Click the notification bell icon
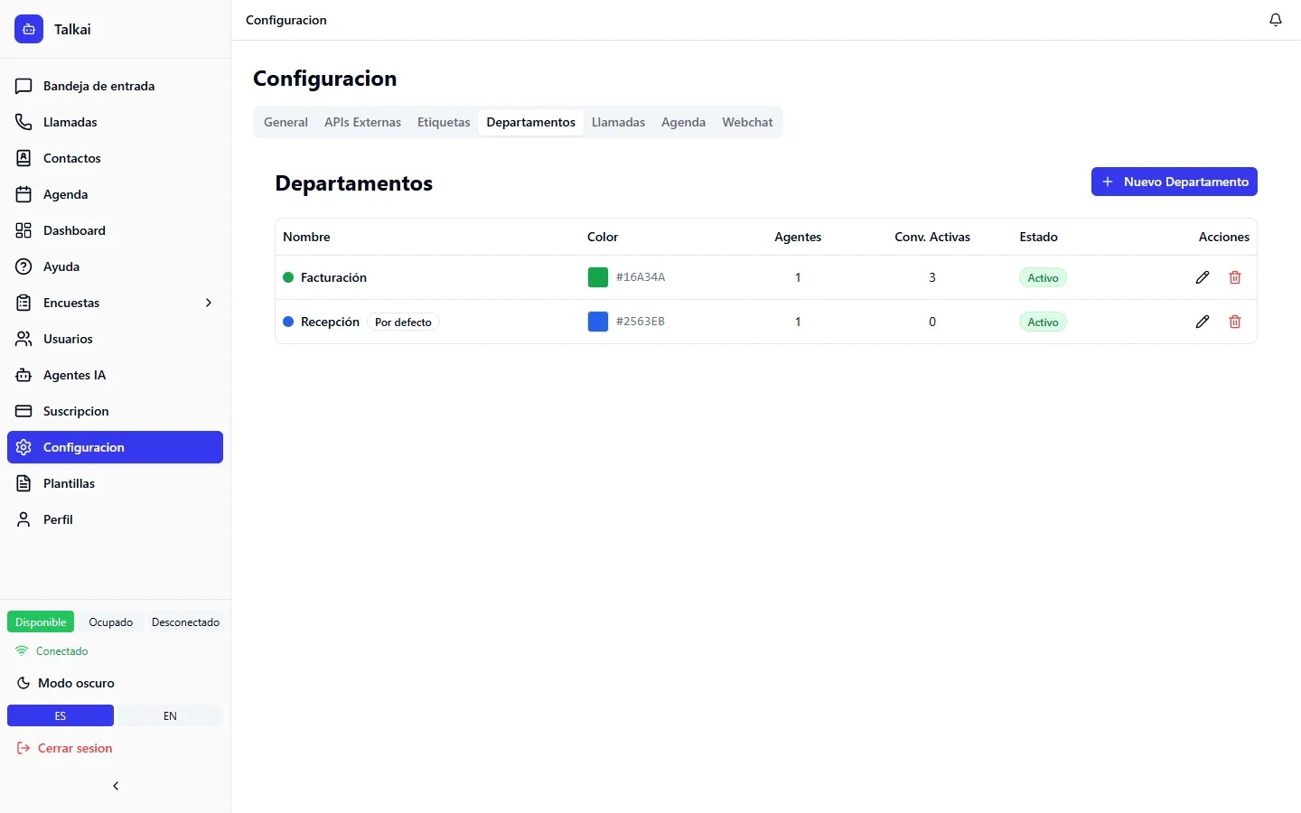 1276,20
